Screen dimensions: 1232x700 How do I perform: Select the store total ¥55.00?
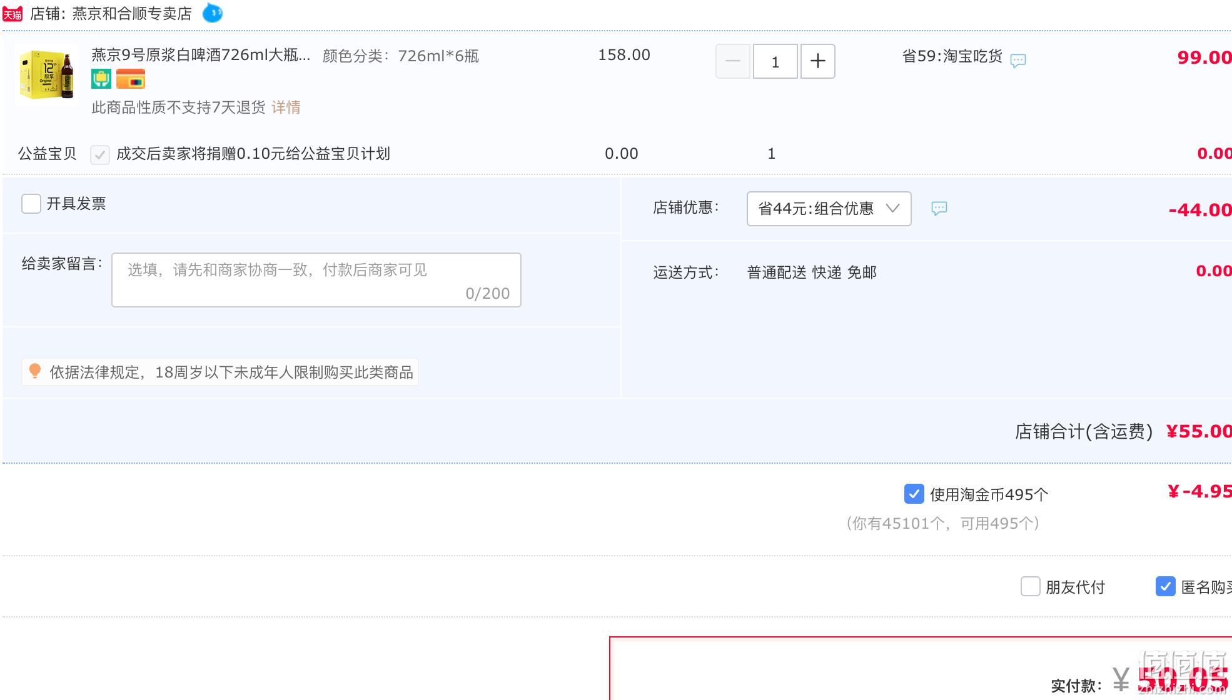(1199, 431)
